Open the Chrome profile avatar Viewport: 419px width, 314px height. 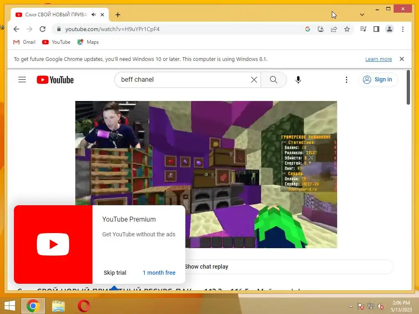[390, 29]
